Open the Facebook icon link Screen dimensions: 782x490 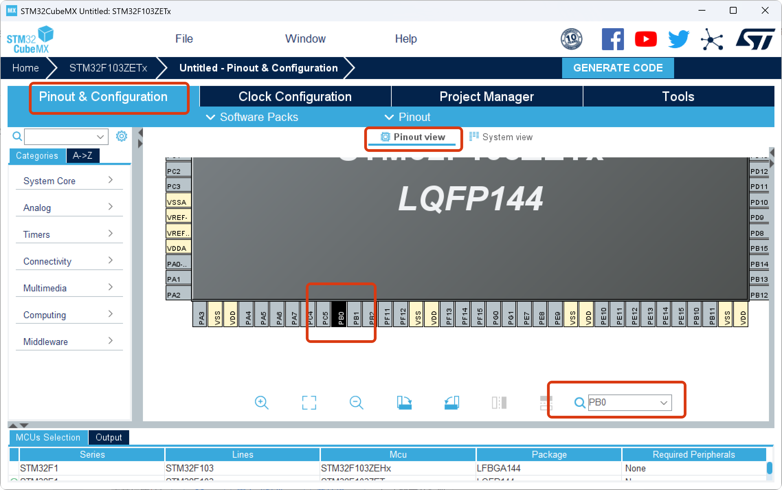tap(613, 39)
